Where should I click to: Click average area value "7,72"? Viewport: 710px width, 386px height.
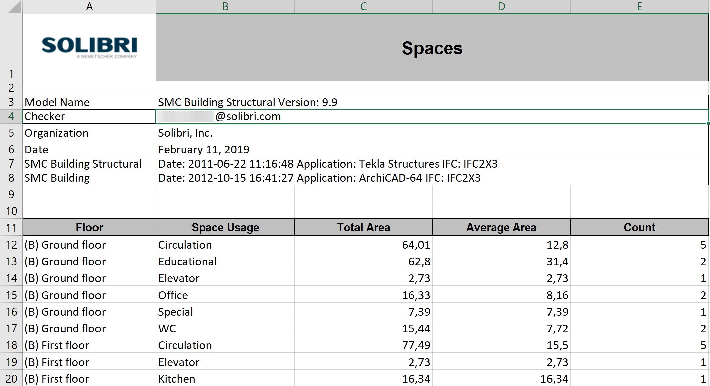click(x=501, y=328)
